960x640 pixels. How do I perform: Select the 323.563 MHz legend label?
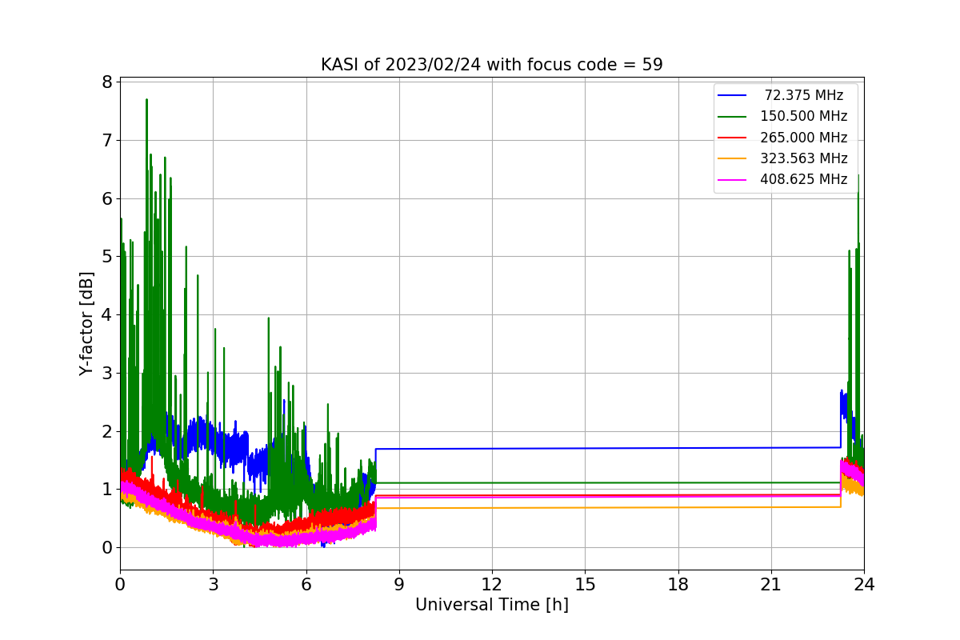(804, 158)
